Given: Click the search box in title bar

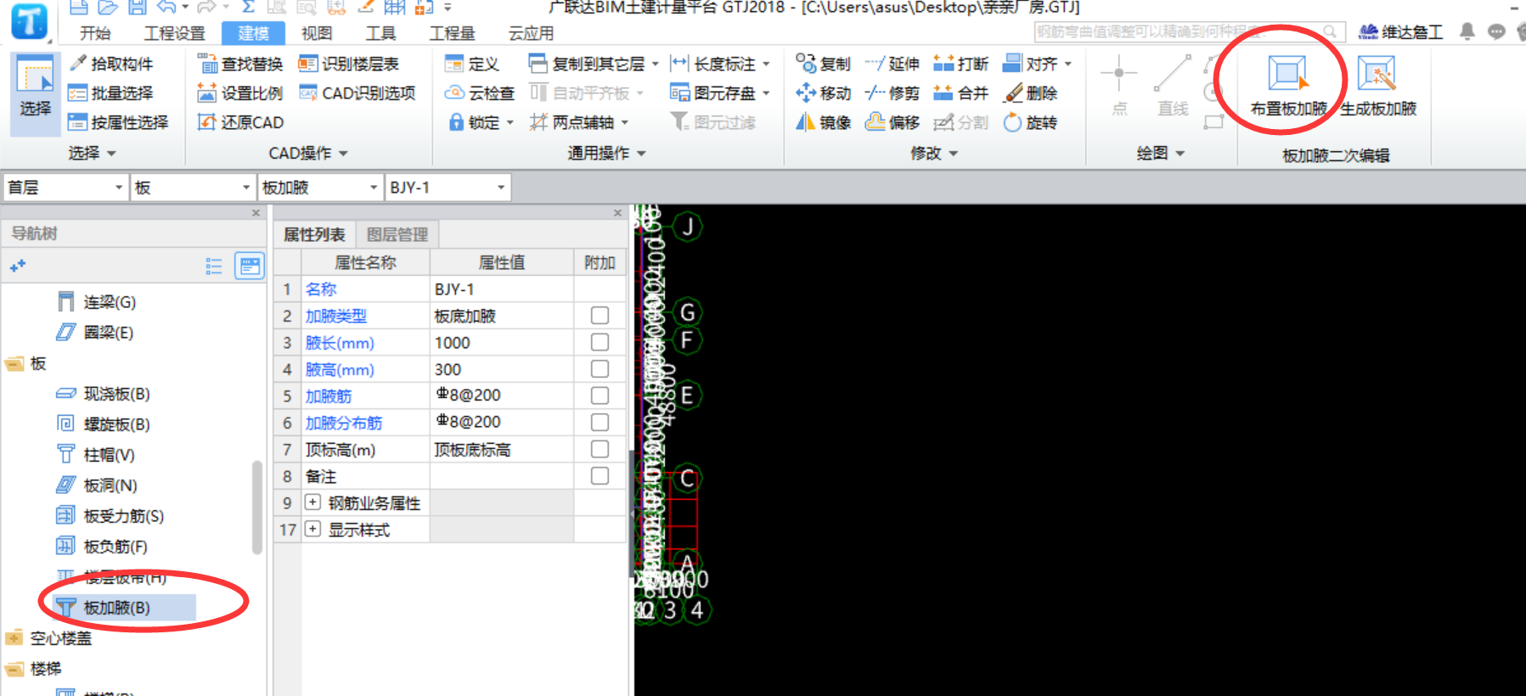Looking at the screenshot, I should point(1189,31).
